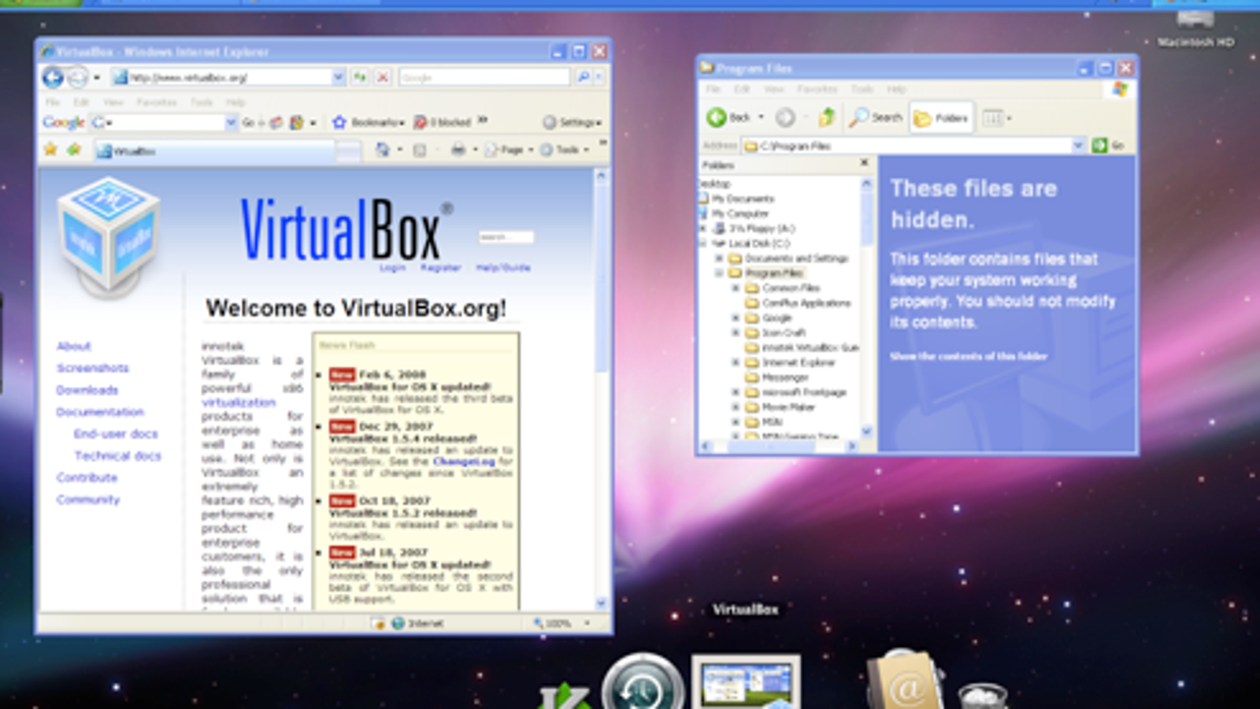The image size is (1260, 709).
Task: Open the Downloads link
Action: (87, 390)
